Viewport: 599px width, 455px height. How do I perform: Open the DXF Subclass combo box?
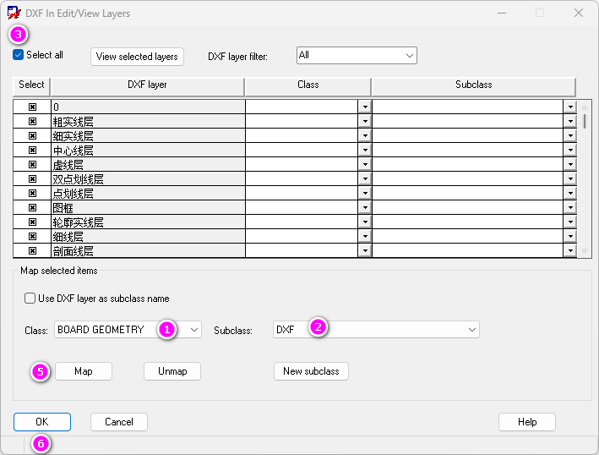click(x=376, y=330)
